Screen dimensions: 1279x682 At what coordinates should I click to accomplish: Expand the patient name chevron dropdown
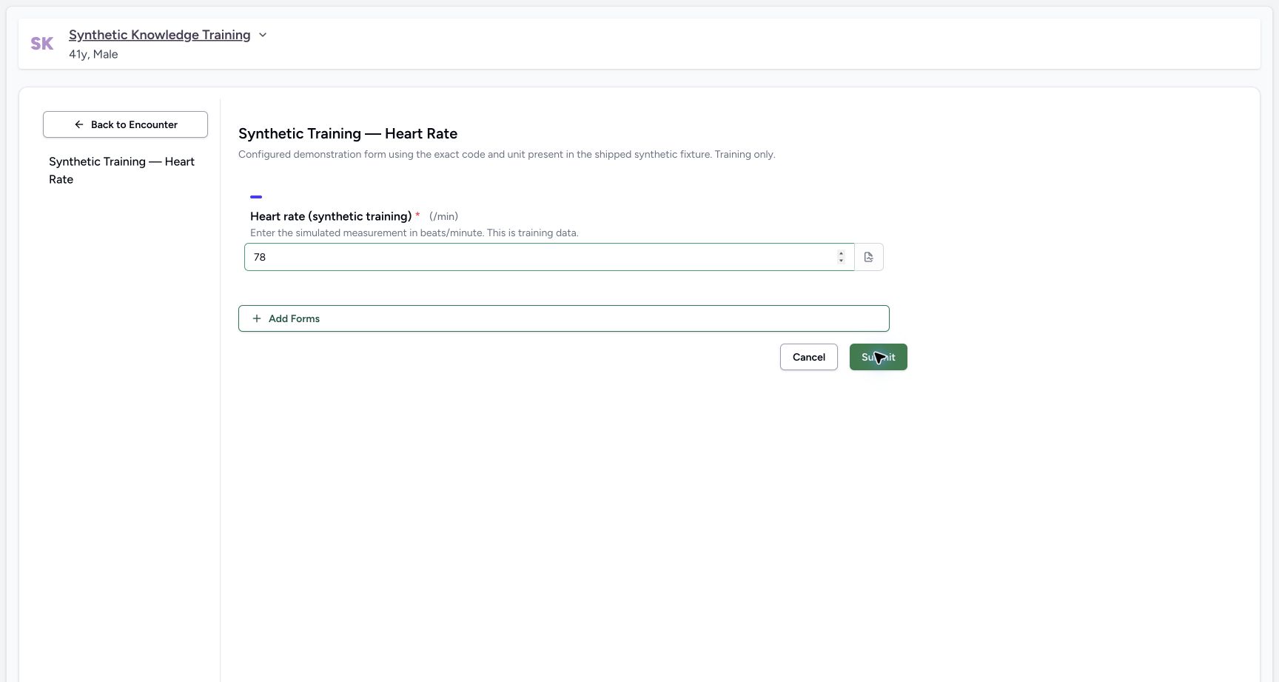tap(263, 35)
